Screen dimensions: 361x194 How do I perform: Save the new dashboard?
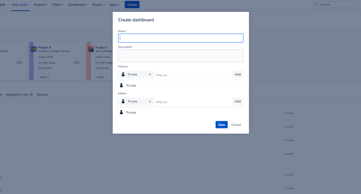[222, 125]
